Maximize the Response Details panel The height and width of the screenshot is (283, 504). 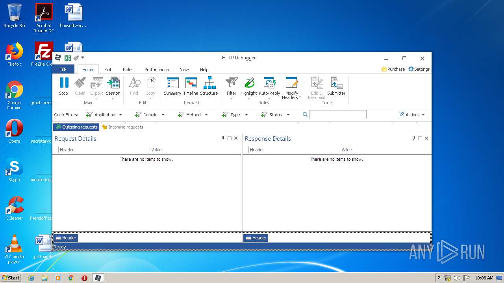point(420,138)
